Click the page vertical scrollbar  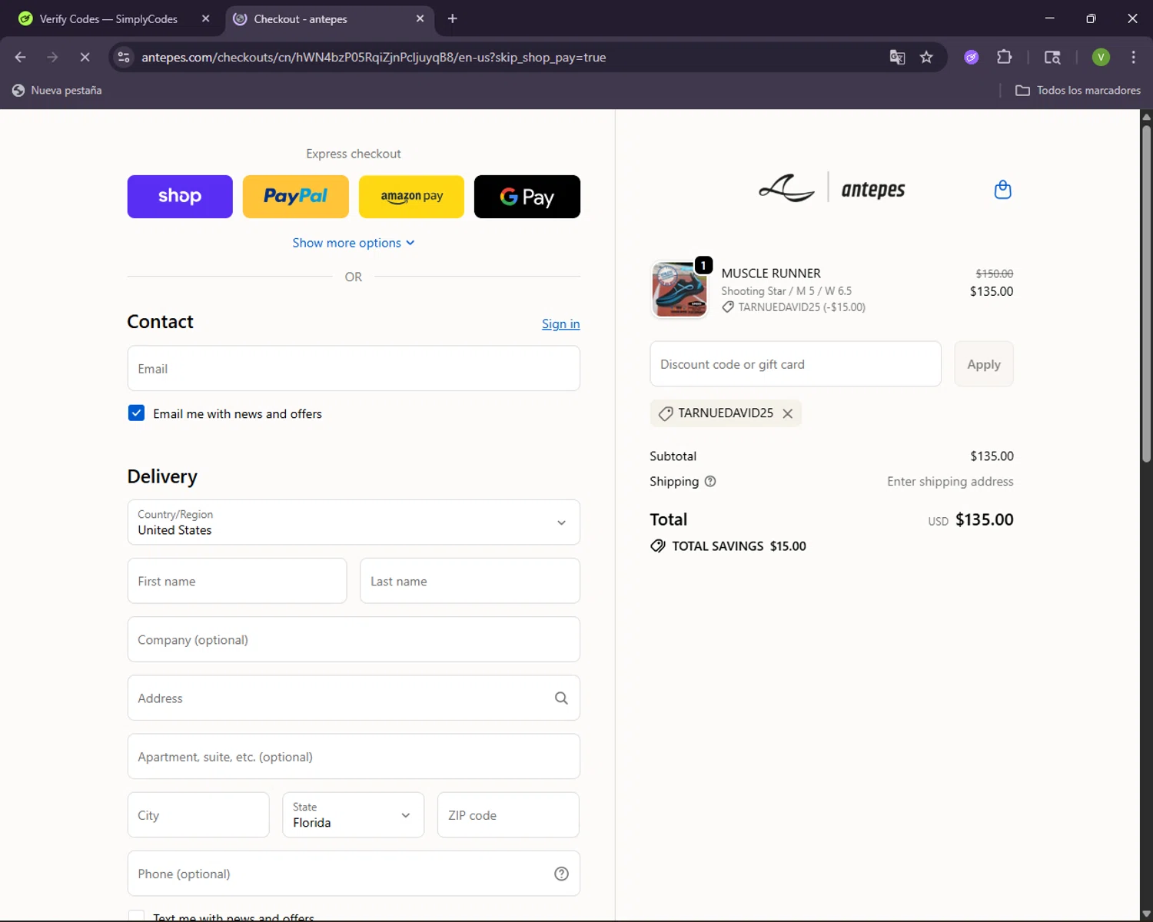pyautogui.click(x=1146, y=292)
